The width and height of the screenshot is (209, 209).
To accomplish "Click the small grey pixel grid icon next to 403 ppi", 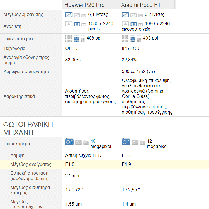I will [139, 40].
